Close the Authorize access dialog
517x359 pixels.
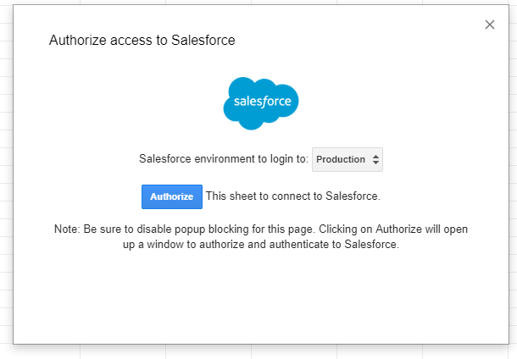click(x=490, y=25)
